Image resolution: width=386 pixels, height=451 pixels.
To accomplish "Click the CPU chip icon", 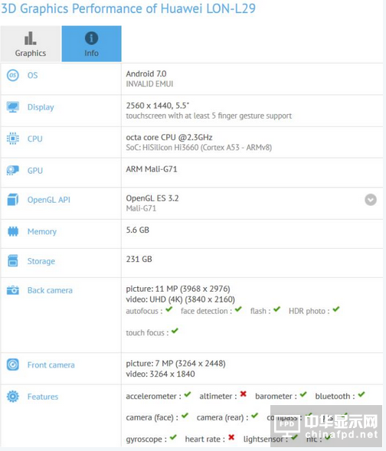I will [13, 139].
